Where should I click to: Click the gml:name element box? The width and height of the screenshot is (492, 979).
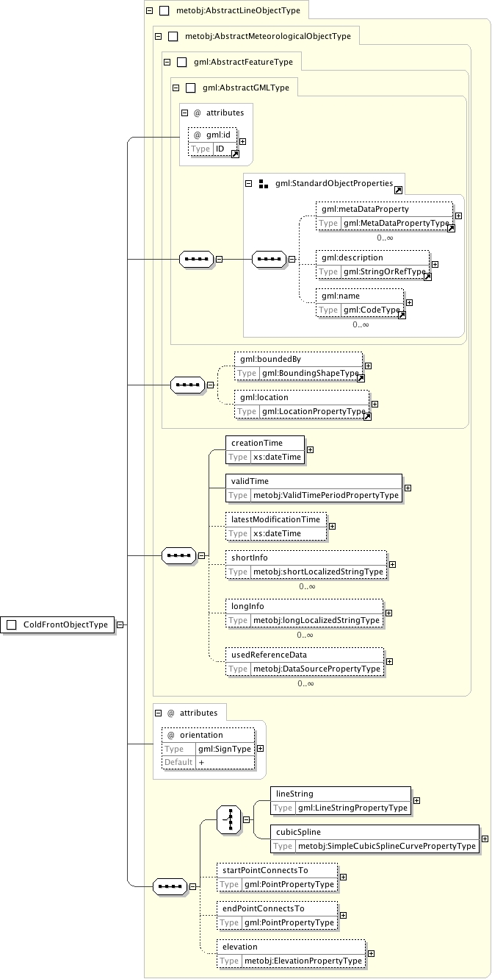point(360,303)
